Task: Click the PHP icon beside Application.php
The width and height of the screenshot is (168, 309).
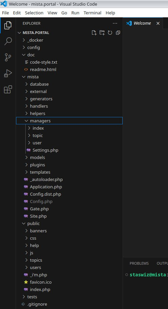Action: (x=26, y=187)
